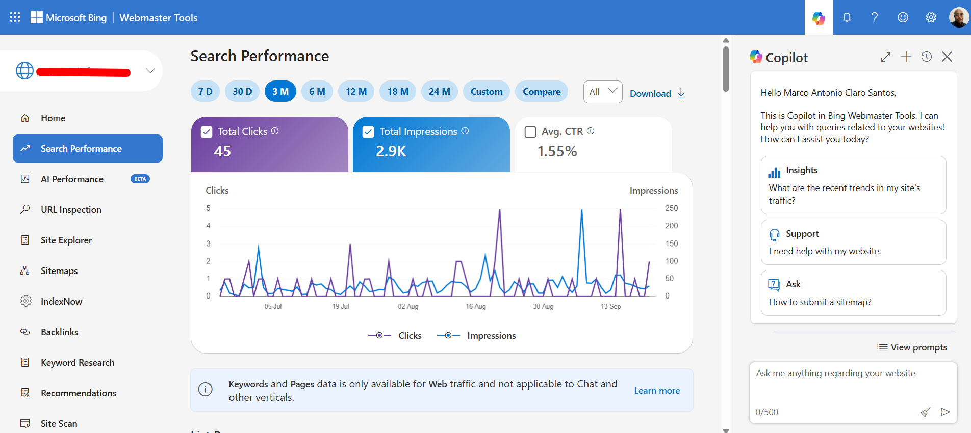Expand the Copilot panel to full view
Image resolution: width=971 pixels, height=433 pixels.
886,57
